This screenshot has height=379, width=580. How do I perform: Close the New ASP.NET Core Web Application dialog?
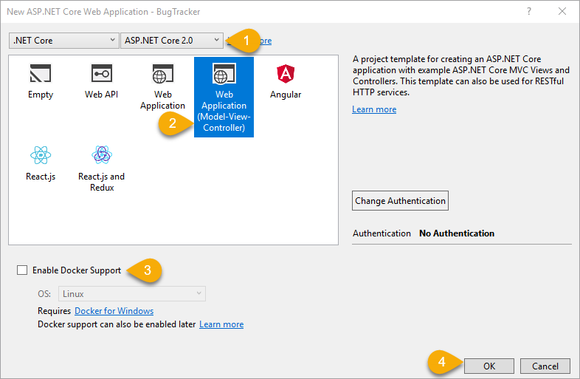[x=562, y=12]
